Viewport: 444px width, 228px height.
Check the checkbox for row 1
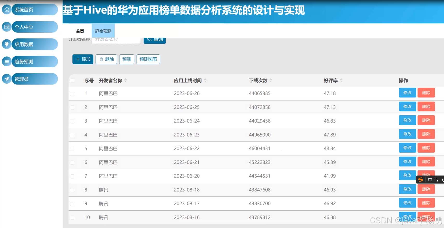(72, 94)
